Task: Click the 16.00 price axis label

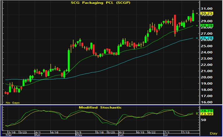Action: 207,102
